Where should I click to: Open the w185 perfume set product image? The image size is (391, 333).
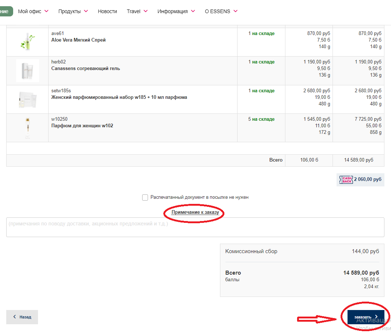[27, 99]
